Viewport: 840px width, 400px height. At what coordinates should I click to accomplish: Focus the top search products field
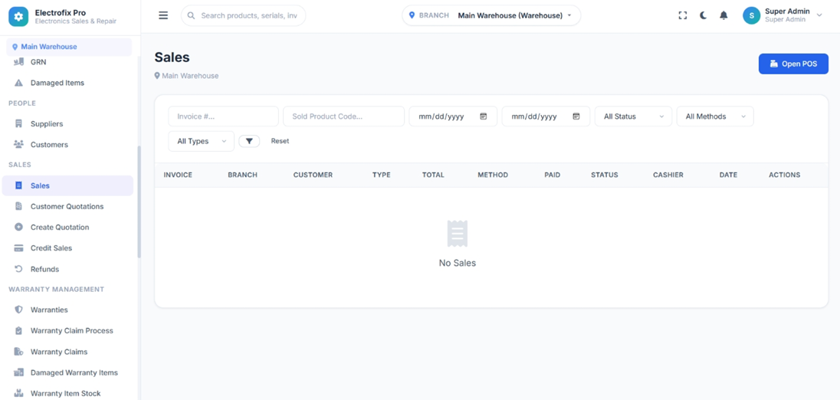tap(243, 15)
